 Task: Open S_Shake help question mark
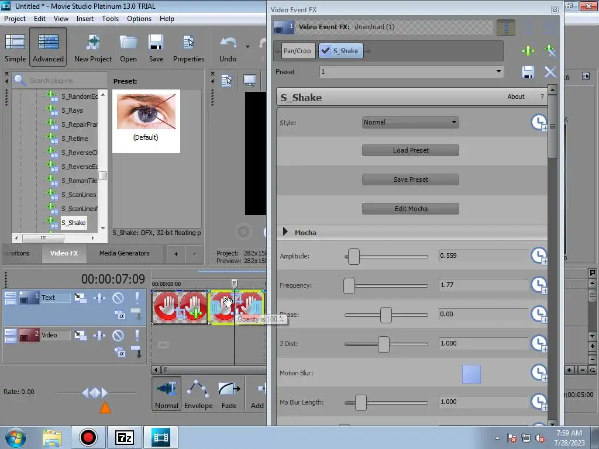pos(542,96)
